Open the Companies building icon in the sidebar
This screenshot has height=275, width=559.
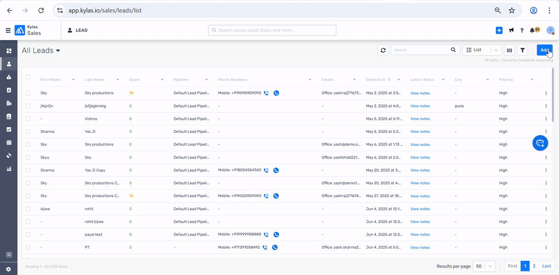(9, 103)
